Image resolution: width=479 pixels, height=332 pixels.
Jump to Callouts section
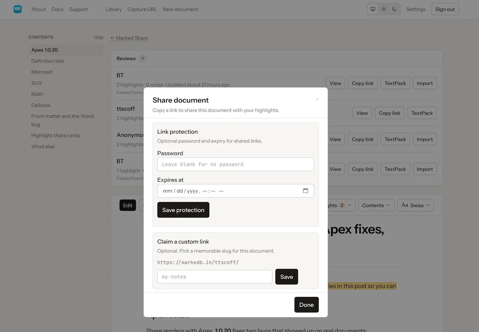coord(41,105)
